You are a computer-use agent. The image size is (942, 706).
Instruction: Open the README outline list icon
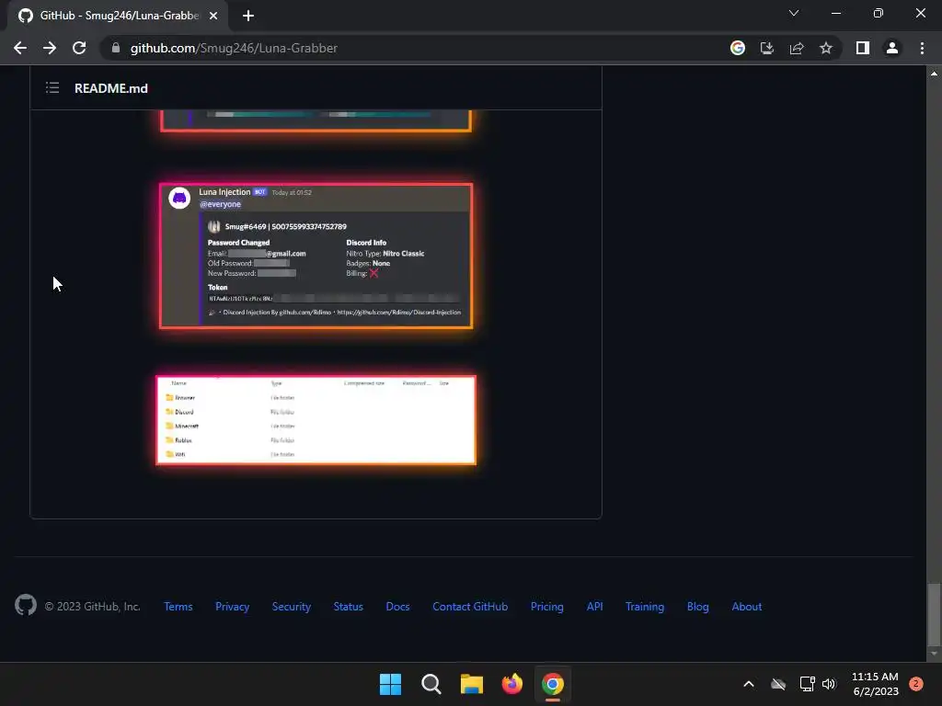[x=52, y=88]
